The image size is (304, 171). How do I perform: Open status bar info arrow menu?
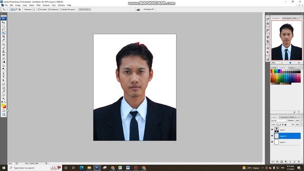point(47,163)
